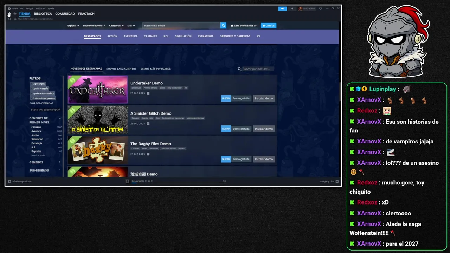
Task: Go to the Biblioteca section
Action: (x=43, y=14)
